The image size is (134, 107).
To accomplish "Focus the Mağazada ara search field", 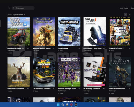I will click(x=23, y=8).
